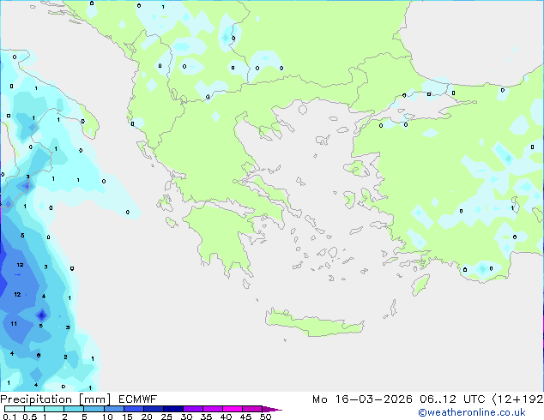Click the 'Mo 16-03-2026' date text
Screen dimensions: 544x420
[362, 399]
